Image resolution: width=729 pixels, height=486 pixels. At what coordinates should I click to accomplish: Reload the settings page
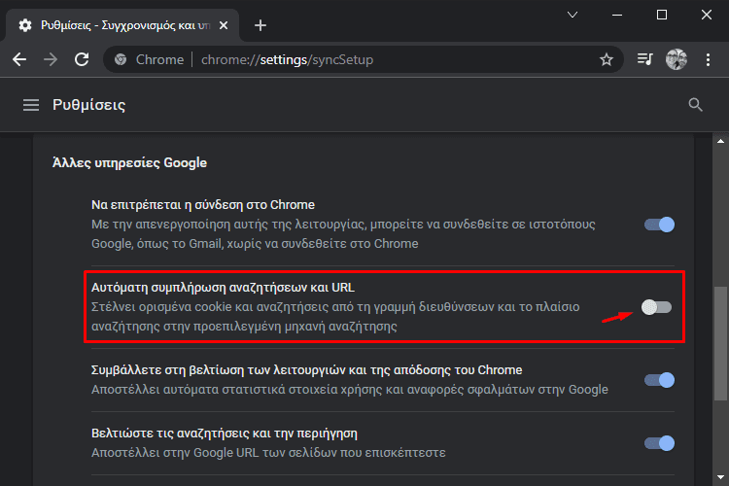(82, 59)
